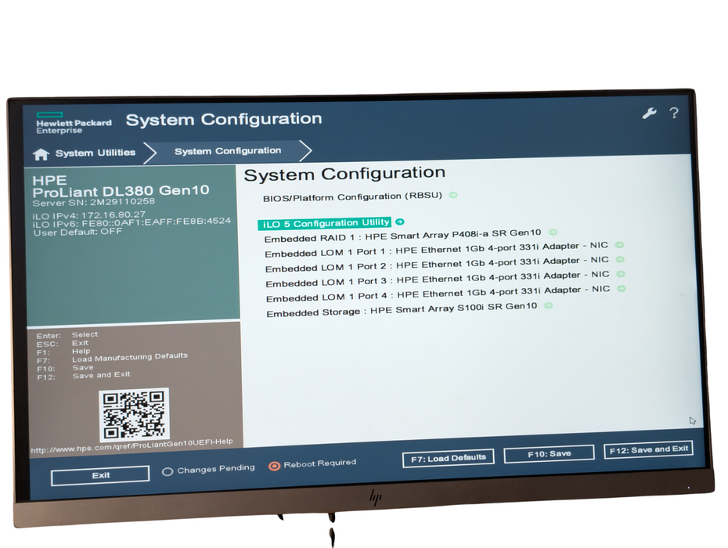Click the green arrow next to Embedded RAID 1
728x548 pixels.
tap(553, 232)
